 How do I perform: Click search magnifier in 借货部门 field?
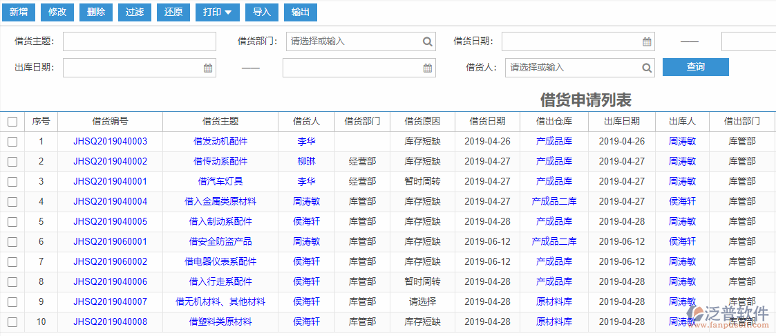tap(427, 41)
